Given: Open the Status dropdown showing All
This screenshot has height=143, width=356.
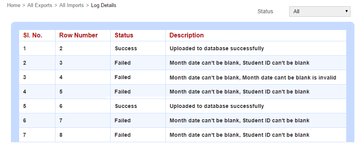Looking at the screenshot, I should pos(320,11).
